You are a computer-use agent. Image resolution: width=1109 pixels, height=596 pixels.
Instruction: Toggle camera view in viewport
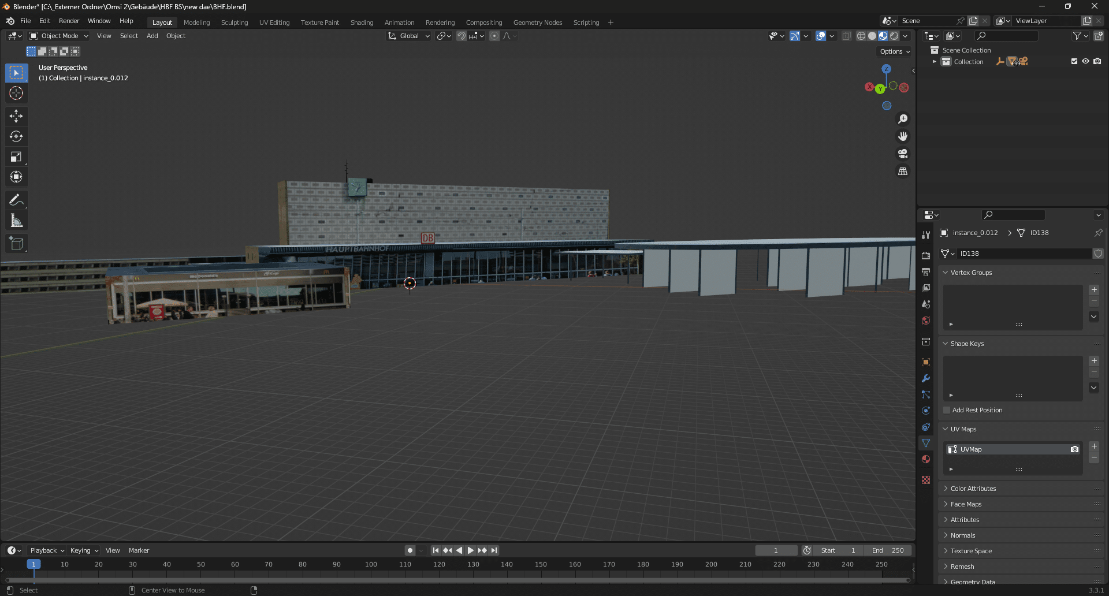tap(903, 154)
